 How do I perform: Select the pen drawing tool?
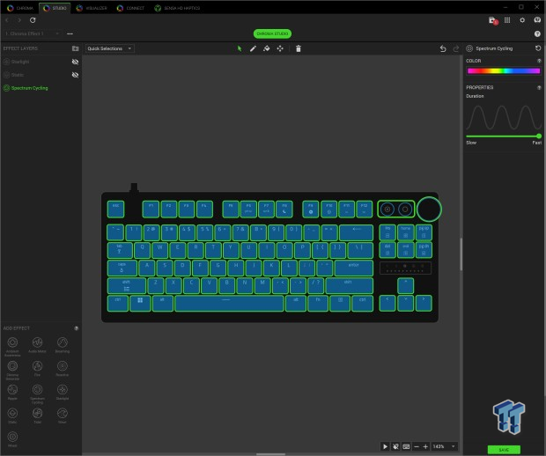click(x=253, y=48)
